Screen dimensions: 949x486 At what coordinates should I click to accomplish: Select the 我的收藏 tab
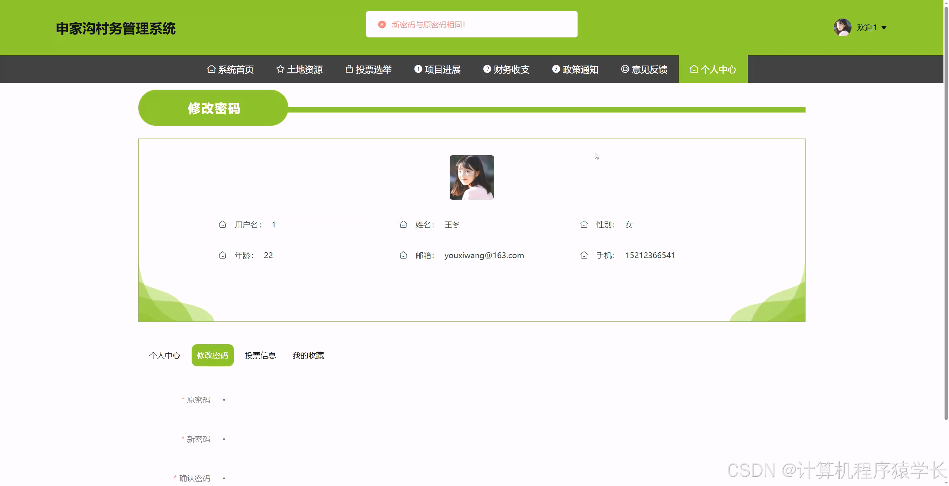(x=308, y=355)
